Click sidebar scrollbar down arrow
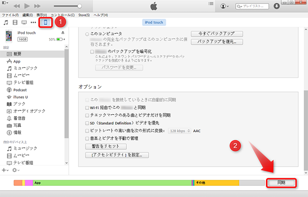Screen dimensions: 308x197 click(x=67, y=163)
